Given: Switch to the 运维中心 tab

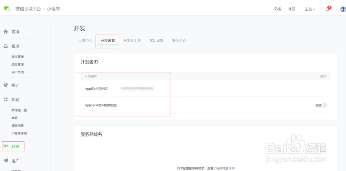Looking at the screenshot, I should (85, 40).
